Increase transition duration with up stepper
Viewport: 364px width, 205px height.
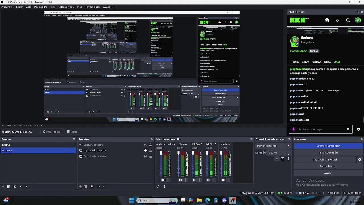[289, 151]
